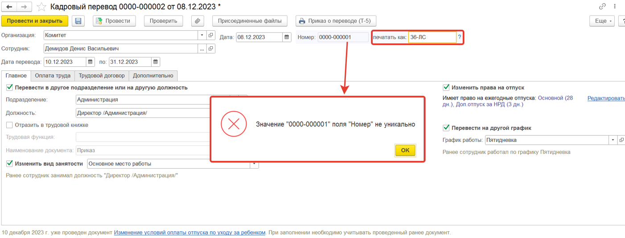Click the back navigation arrow
Viewport: 625px width, 238px height.
[x=9, y=7]
